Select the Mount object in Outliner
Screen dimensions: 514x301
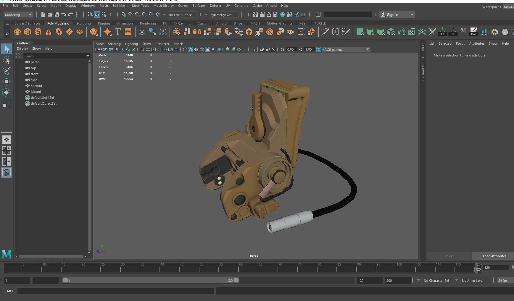click(36, 92)
